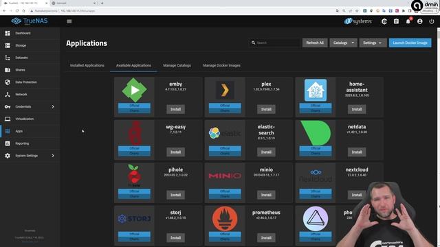Click the netdata green logo

(x=316, y=133)
